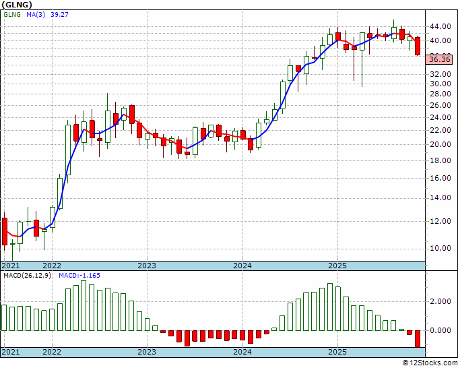
Task: Click 2024 on the price chart timeline
Action: (242, 266)
